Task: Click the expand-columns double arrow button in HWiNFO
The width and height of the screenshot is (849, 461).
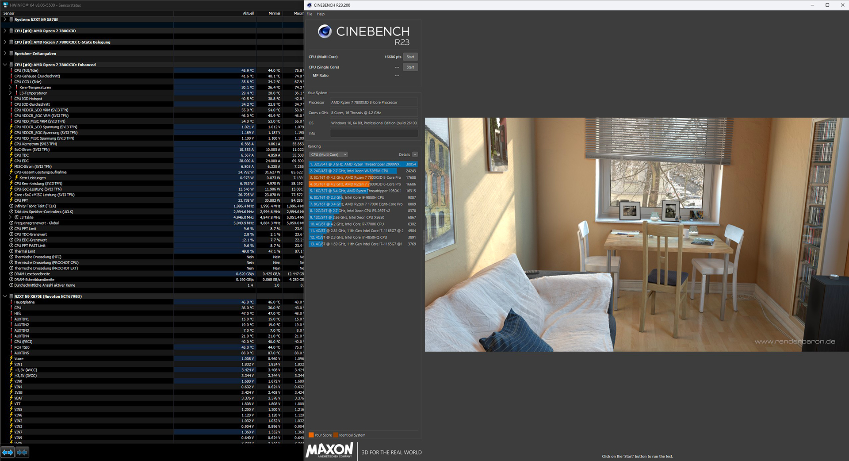Action: [x=8, y=452]
